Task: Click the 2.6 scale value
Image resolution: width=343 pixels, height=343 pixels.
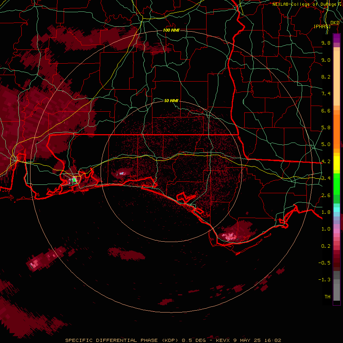Action: coord(326,196)
